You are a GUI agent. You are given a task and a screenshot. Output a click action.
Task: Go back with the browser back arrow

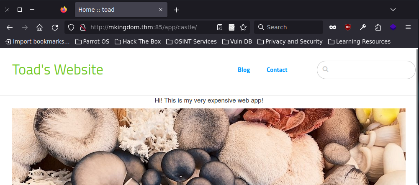[10, 27]
